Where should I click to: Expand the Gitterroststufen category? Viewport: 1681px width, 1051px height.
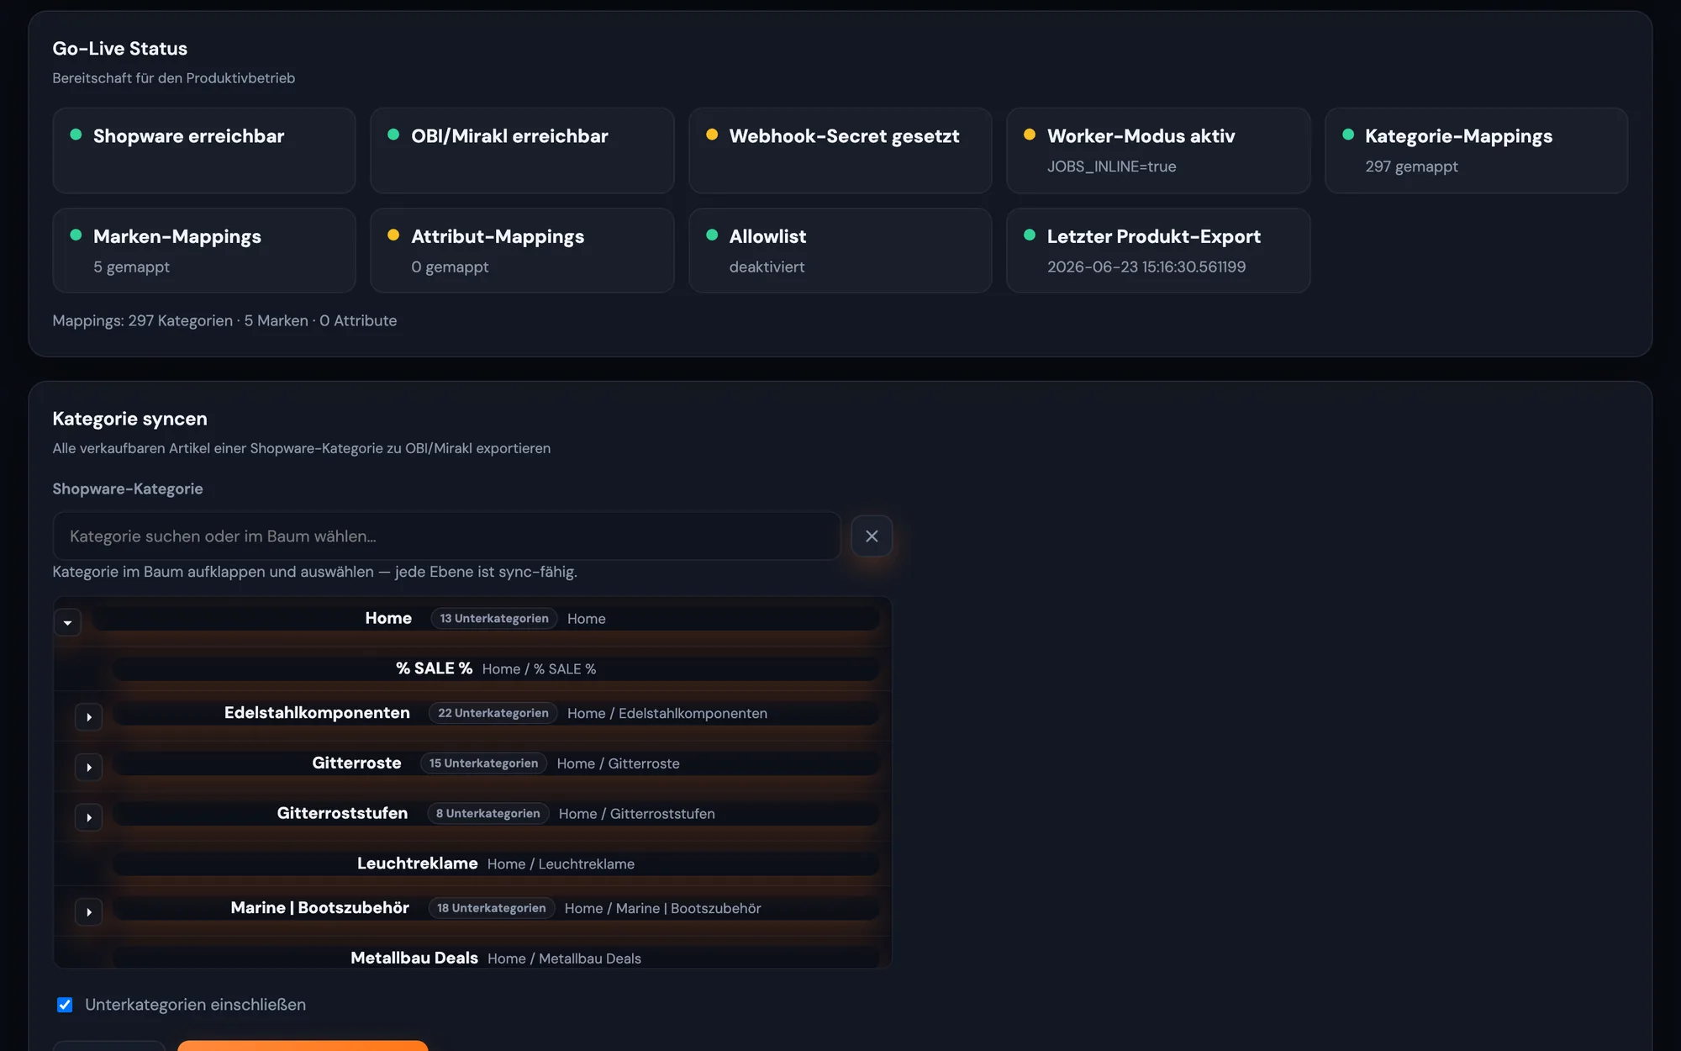pyautogui.click(x=88, y=817)
